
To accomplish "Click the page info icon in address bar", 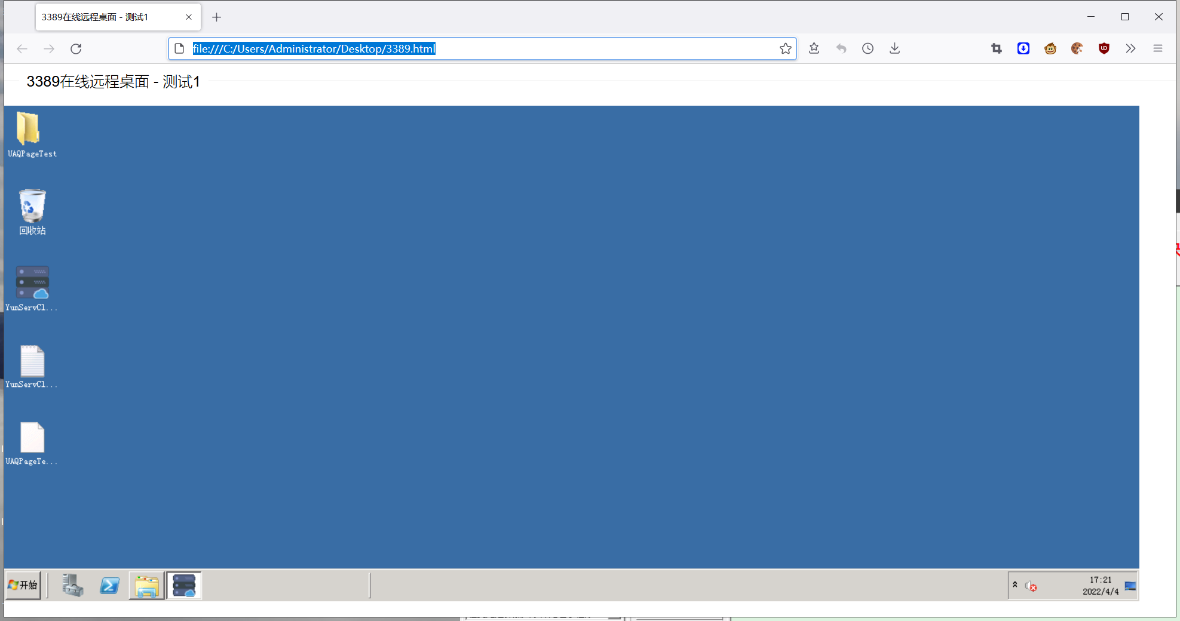I will [179, 49].
